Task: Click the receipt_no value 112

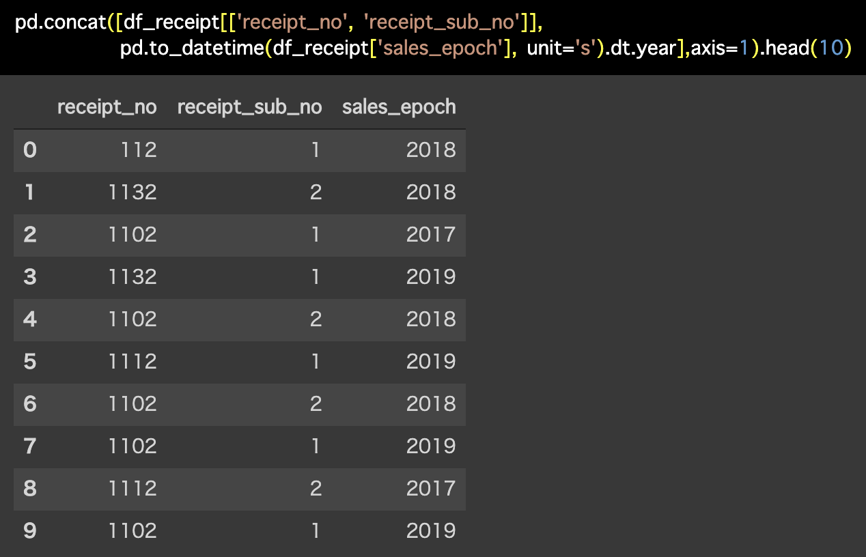Action: (x=139, y=149)
